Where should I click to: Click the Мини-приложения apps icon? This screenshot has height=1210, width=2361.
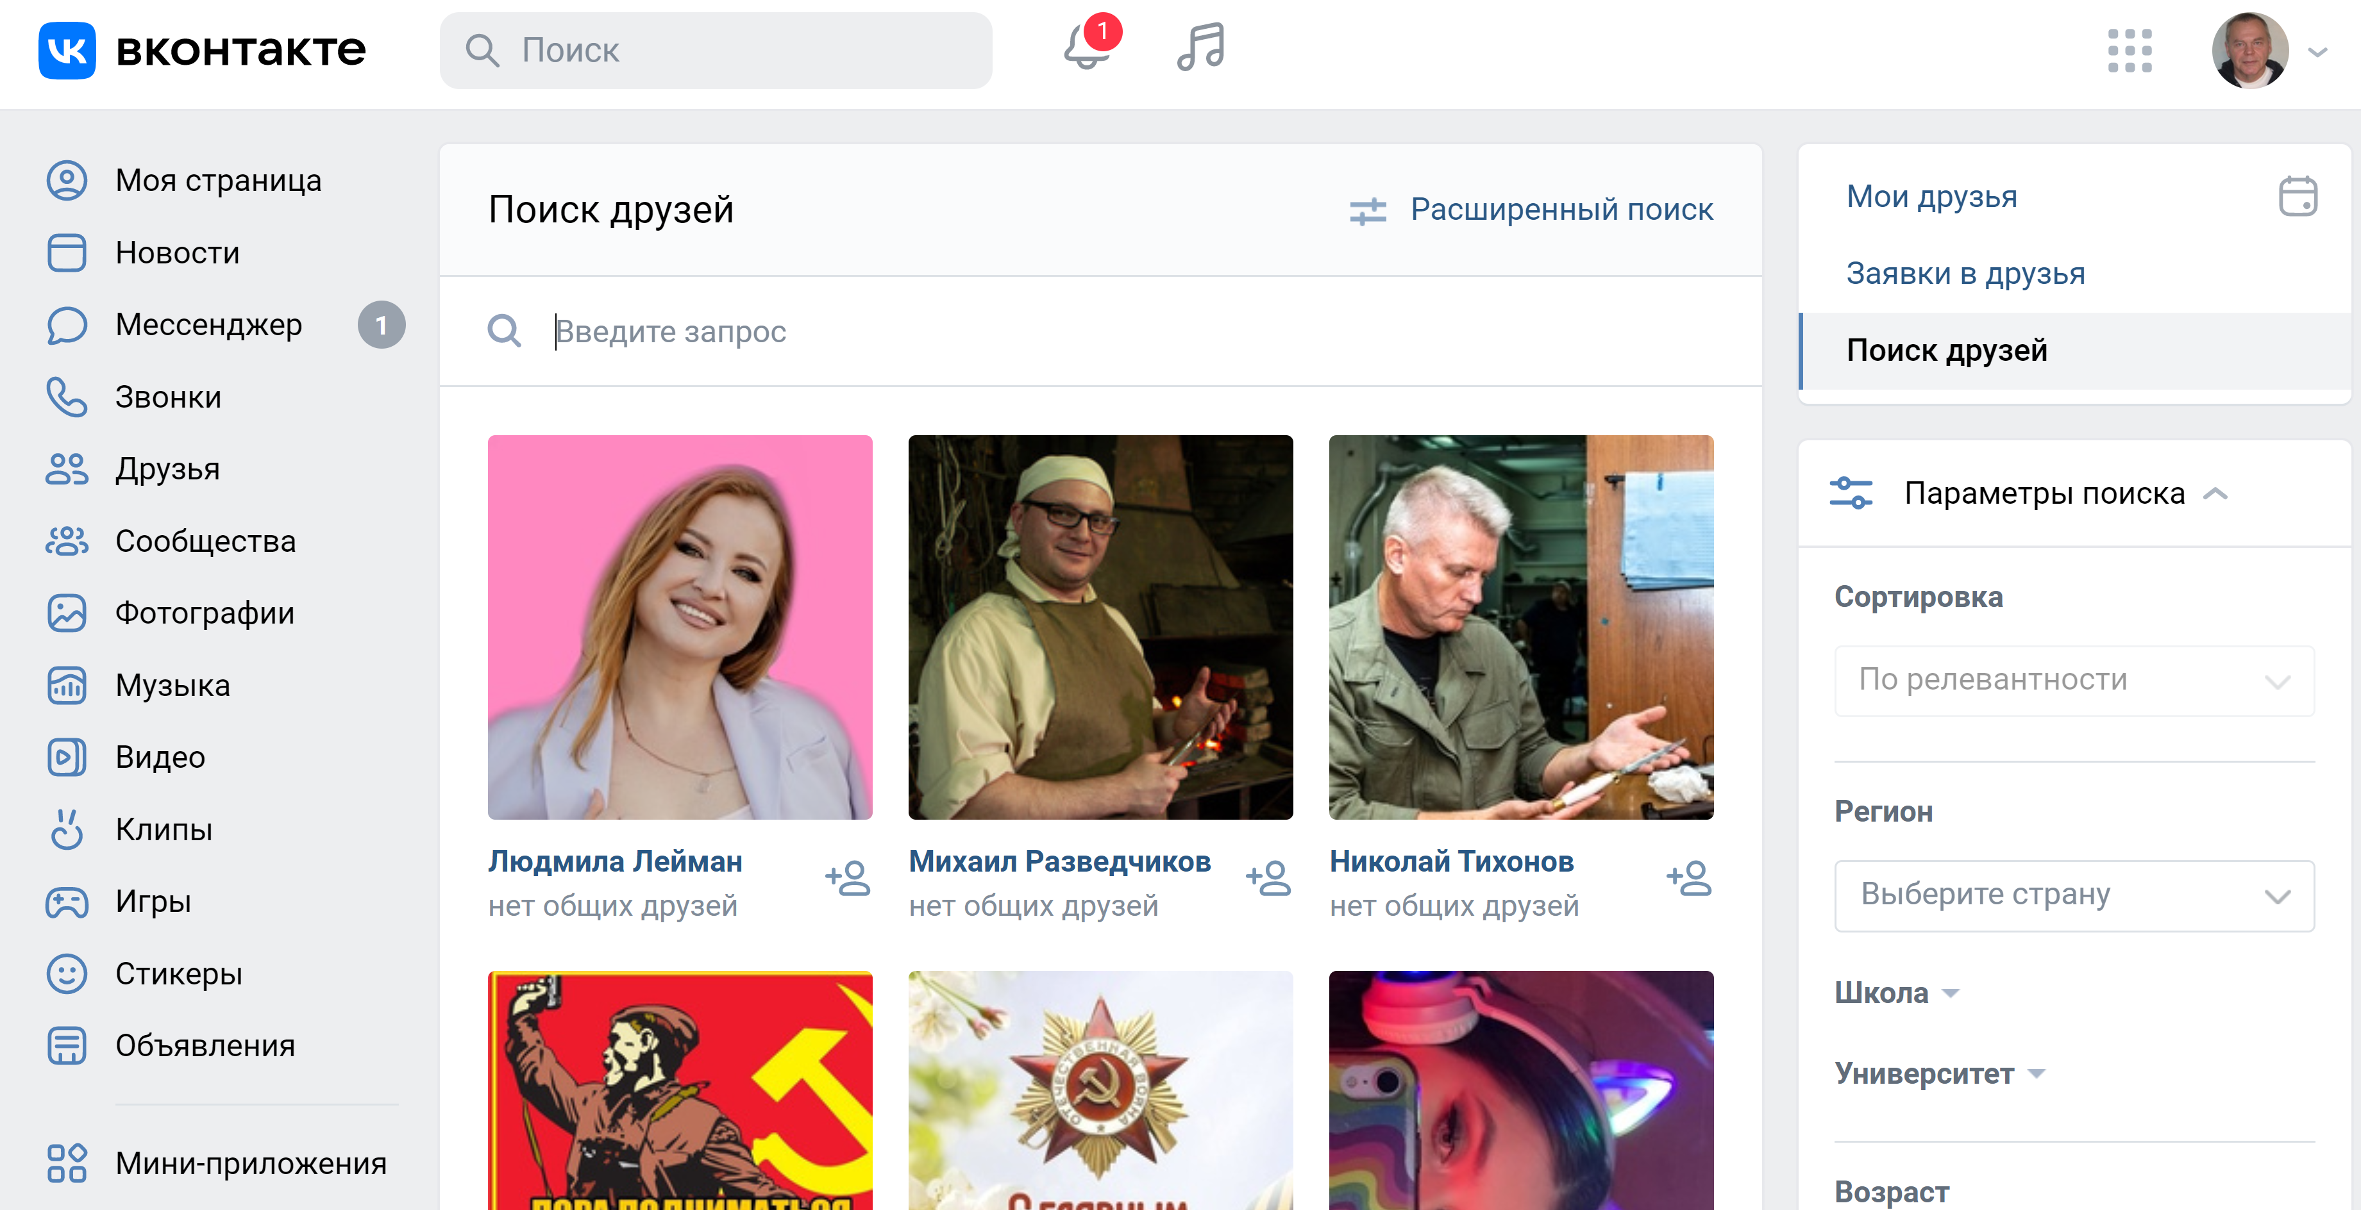click(x=67, y=1163)
